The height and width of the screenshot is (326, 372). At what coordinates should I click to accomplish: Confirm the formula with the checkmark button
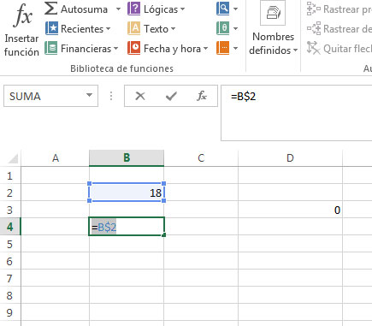click(x=171, y=96)
